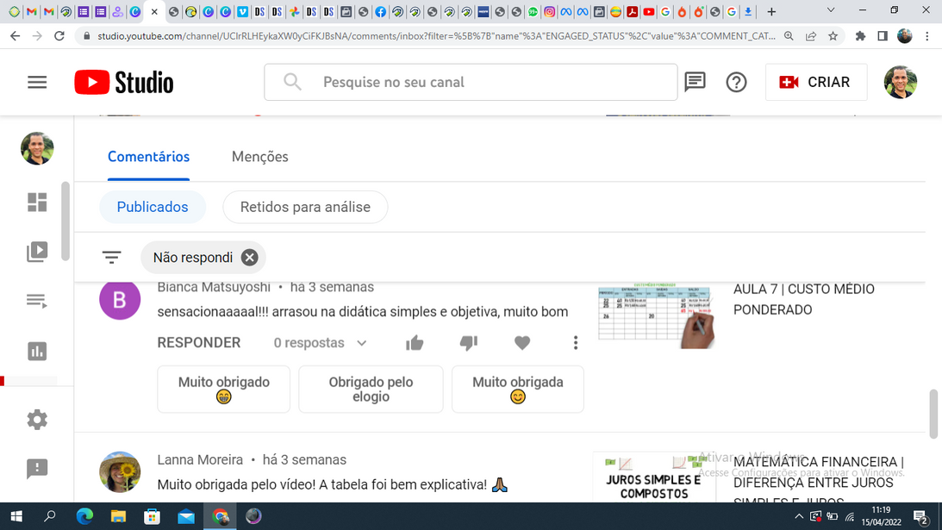Open the Analytics icon in sidebar

coord(37,352)
